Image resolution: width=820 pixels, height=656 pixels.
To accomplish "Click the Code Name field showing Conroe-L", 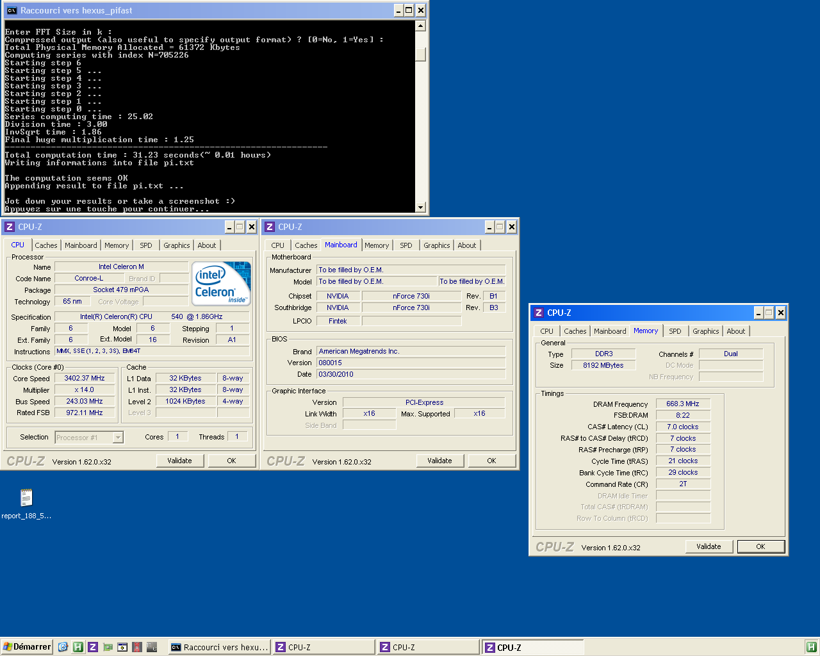I will (x=88, y=278).
